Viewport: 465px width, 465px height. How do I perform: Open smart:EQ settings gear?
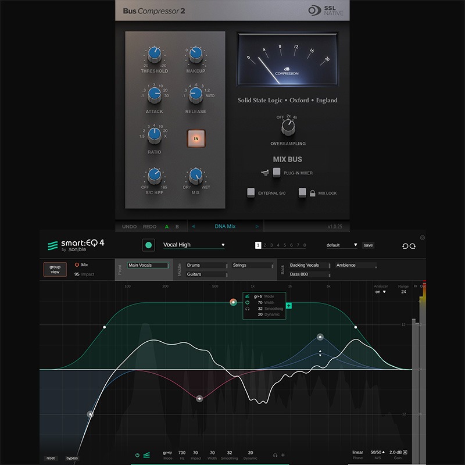tap(423, 238)
